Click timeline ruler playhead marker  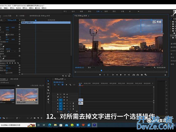(x=80, y=85)
